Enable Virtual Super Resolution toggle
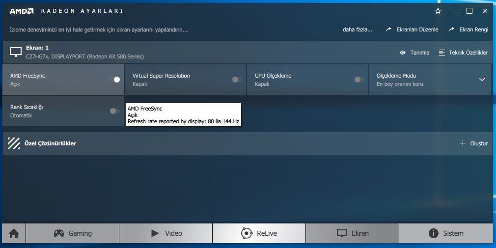The height and width of the screenshot is (248, 496). [237, 80]
